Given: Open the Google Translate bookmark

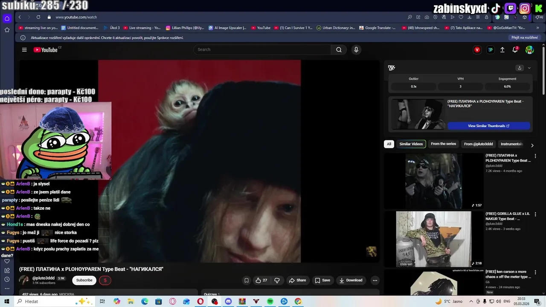Looking at the screenshot, I should 378,28.
